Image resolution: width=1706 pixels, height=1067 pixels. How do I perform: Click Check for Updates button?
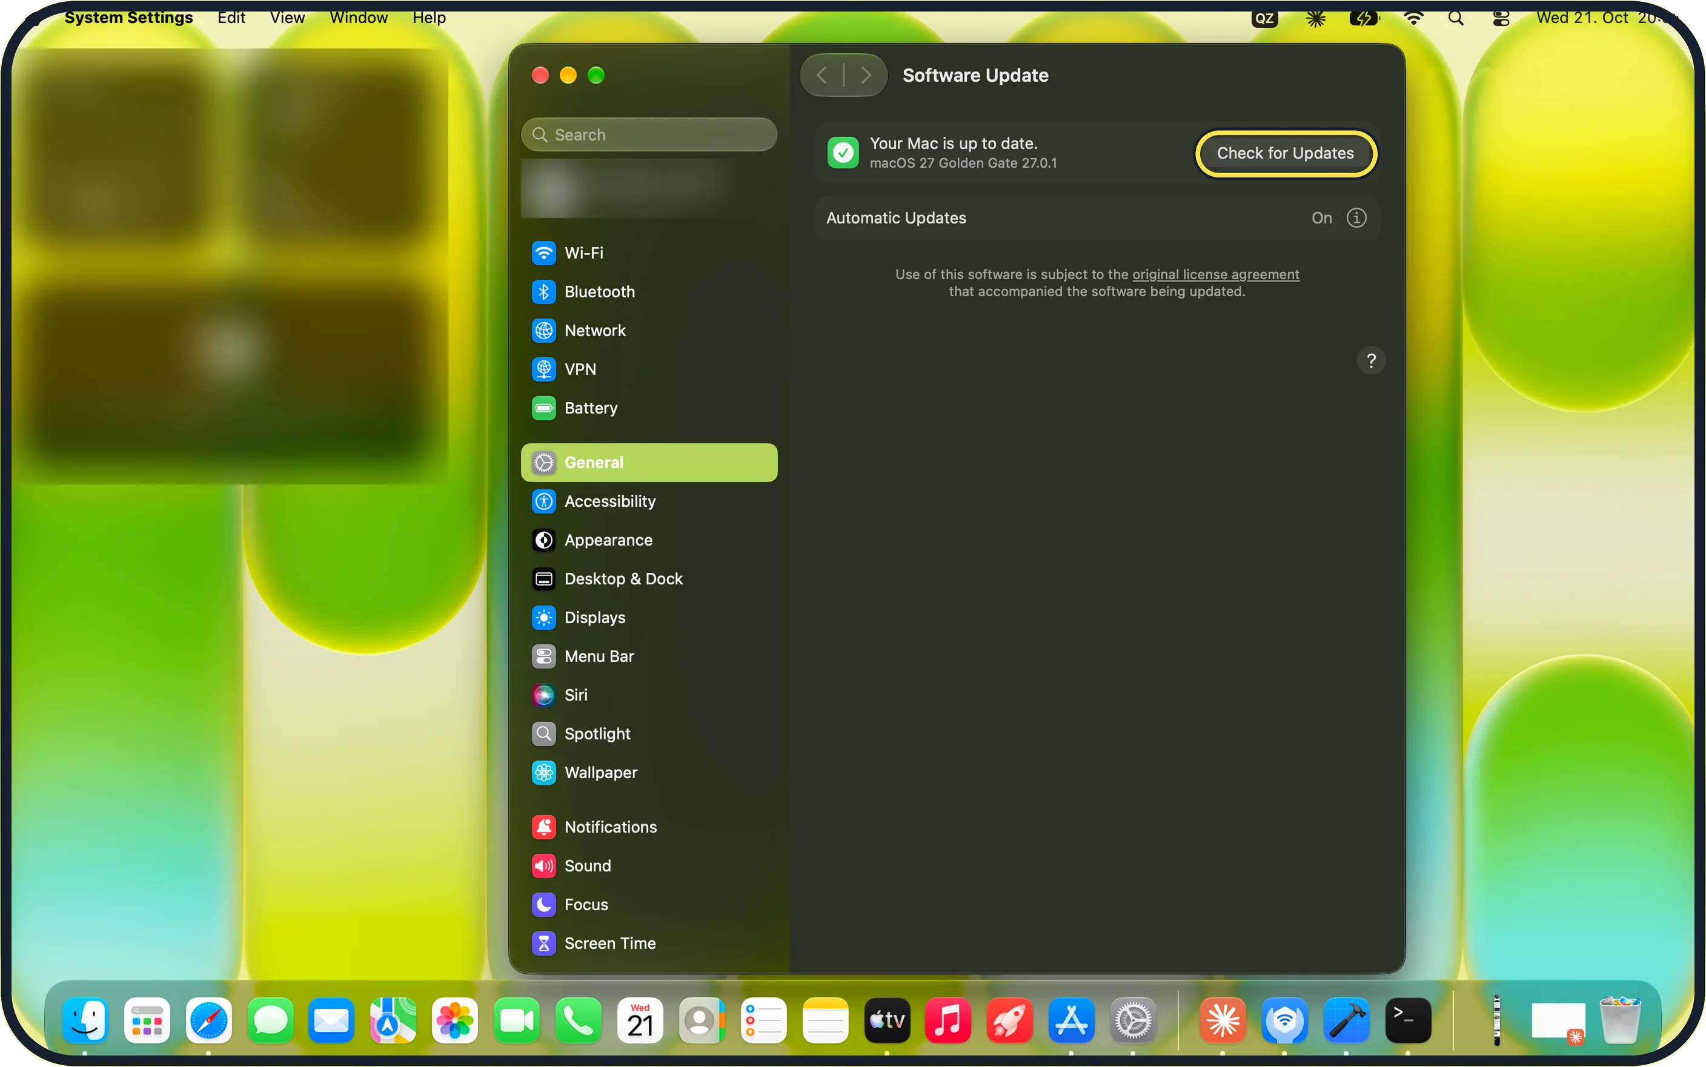coord(1286,153)
